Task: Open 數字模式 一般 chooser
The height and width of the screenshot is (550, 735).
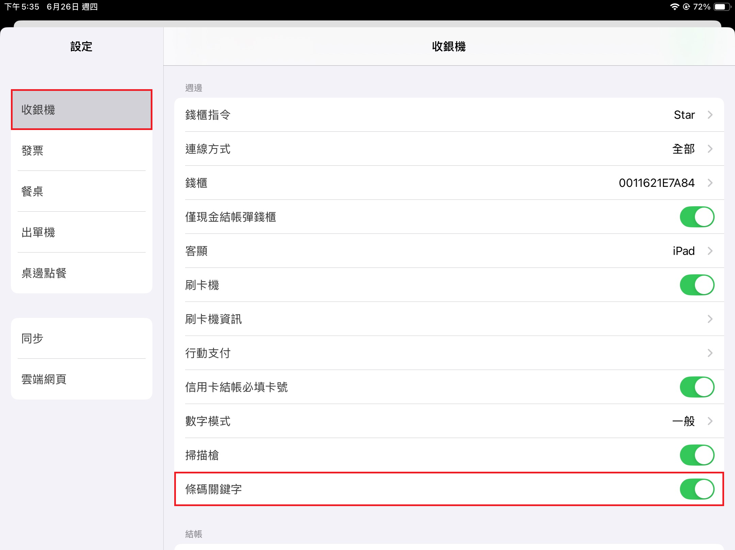Action: [710, 421]
